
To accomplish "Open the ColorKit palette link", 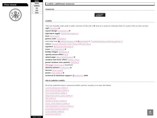I will click(75, 62).
